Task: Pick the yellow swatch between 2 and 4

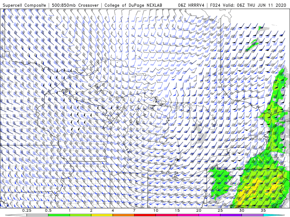Action: click(102, 215)
